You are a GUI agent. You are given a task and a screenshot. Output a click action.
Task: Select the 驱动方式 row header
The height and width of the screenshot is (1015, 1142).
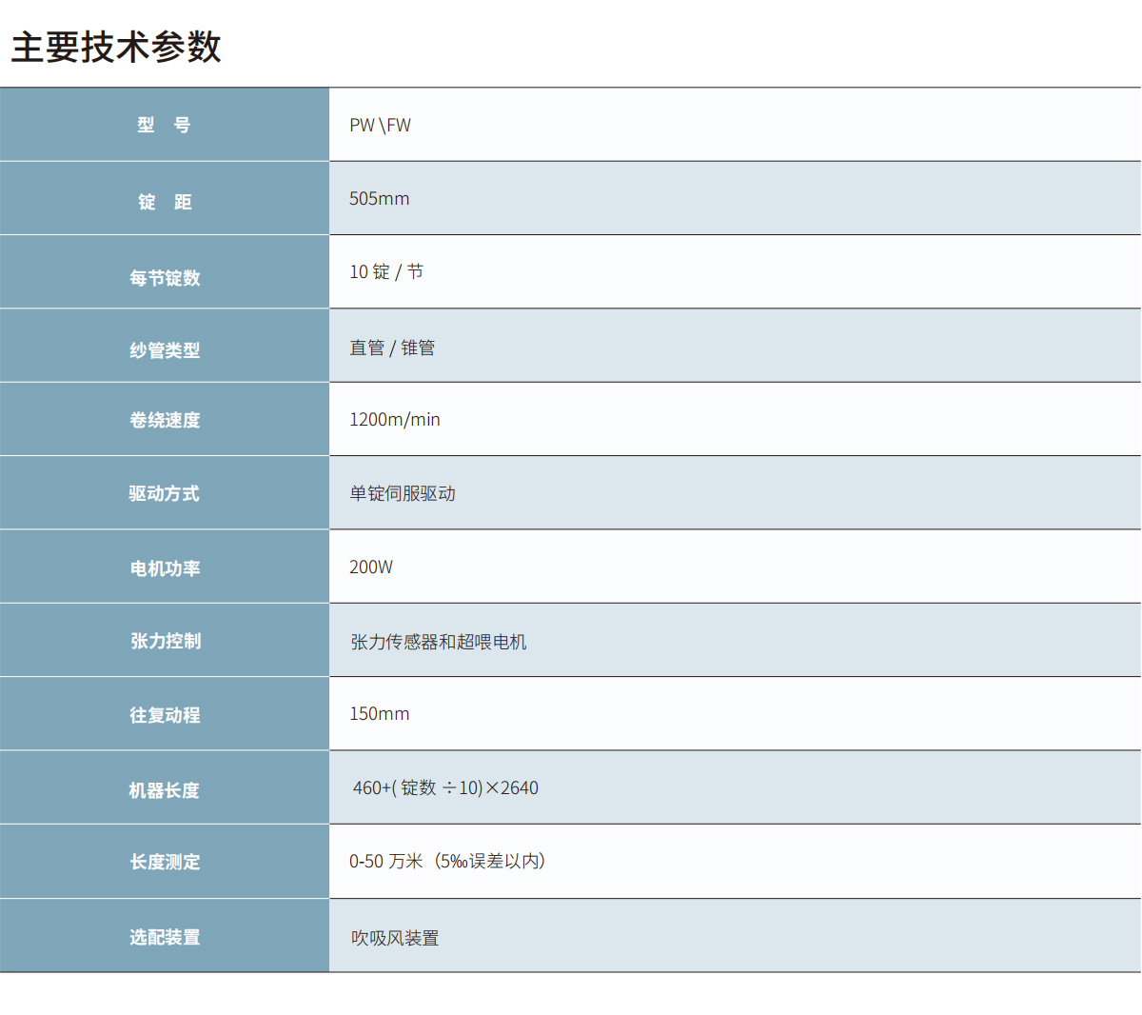(x=164, y=493)
